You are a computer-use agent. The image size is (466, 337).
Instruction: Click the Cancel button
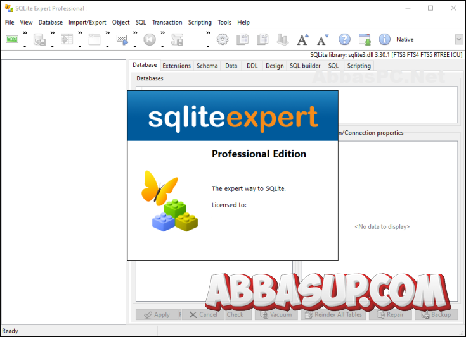pyautogui.click(x=204, y=314)
